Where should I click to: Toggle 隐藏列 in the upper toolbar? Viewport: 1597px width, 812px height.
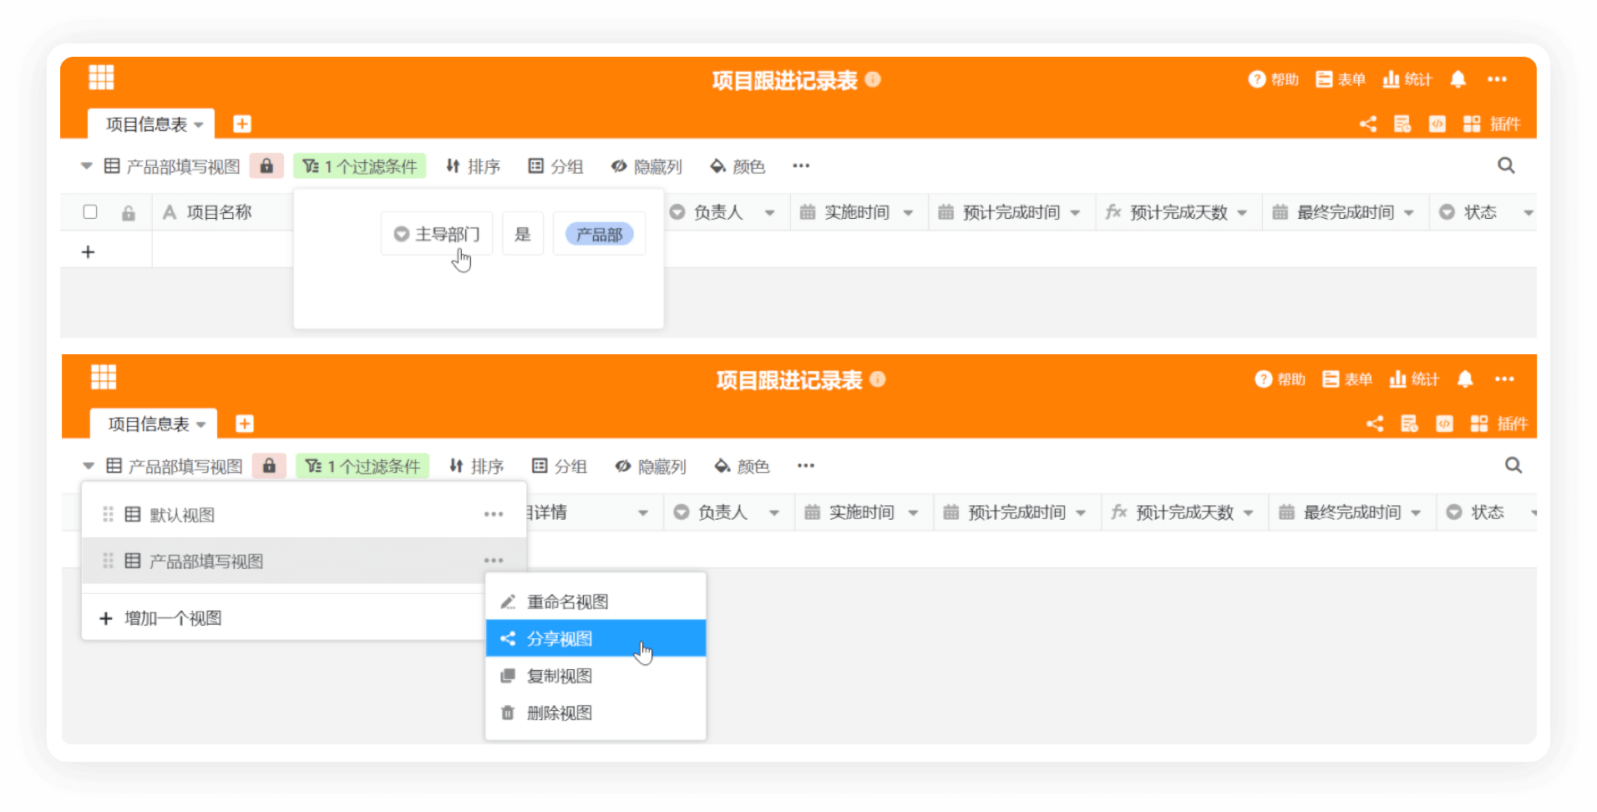click(646, 166)
